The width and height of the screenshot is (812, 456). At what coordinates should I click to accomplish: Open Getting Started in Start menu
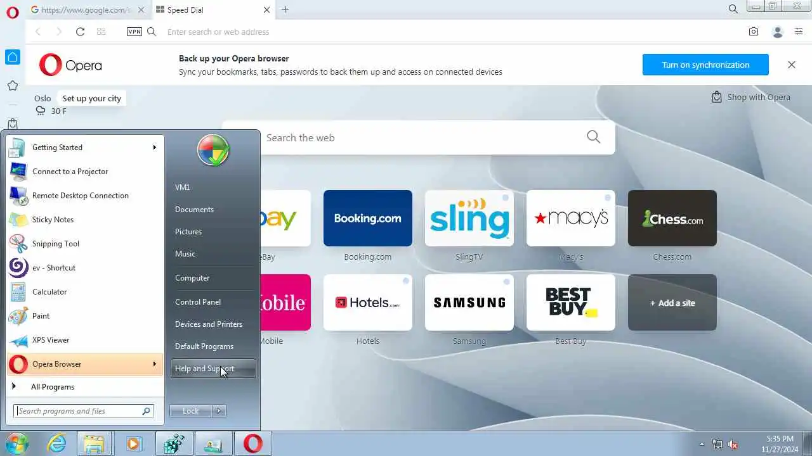85,148
